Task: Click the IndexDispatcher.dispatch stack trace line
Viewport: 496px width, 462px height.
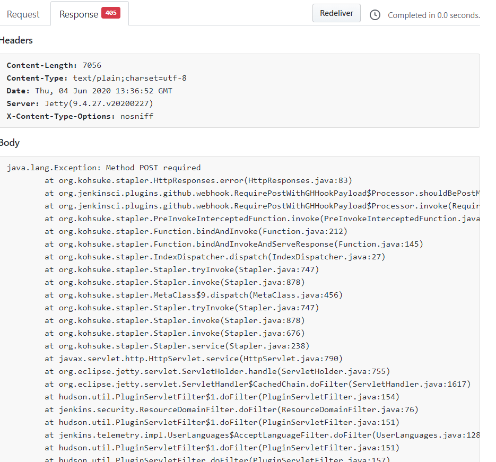Action: tap(215, 257)
